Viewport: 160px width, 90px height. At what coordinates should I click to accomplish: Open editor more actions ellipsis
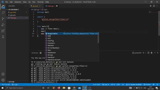[x=157, y=6]
